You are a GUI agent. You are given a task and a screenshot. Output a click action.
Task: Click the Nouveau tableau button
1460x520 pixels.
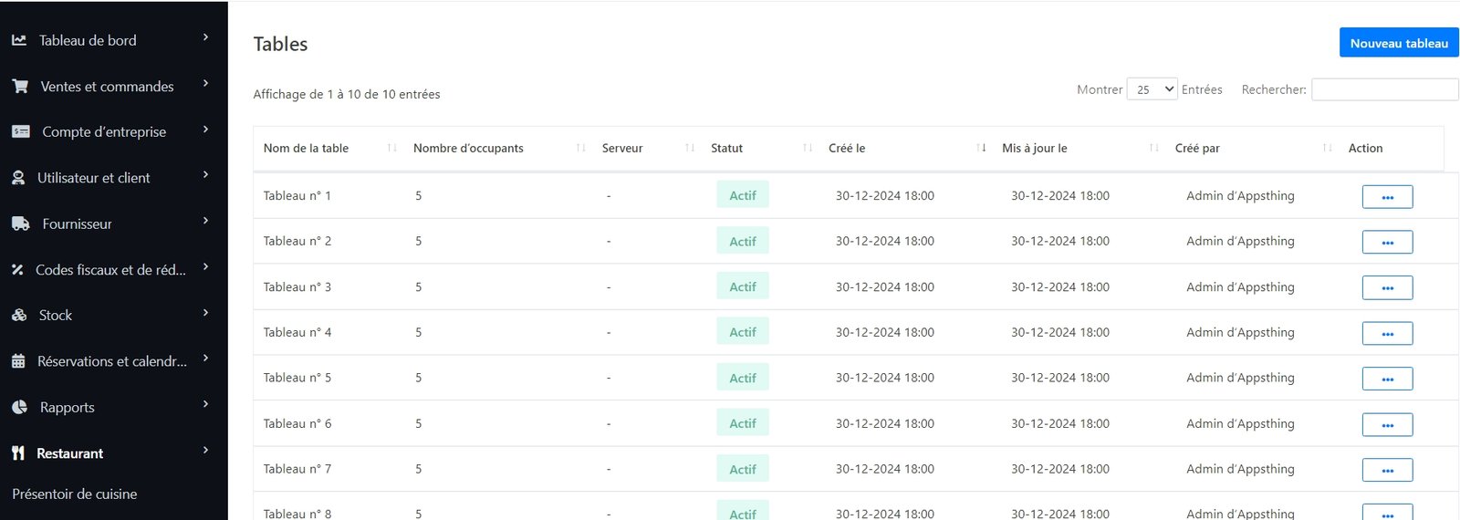click(x=1398, y=43)
